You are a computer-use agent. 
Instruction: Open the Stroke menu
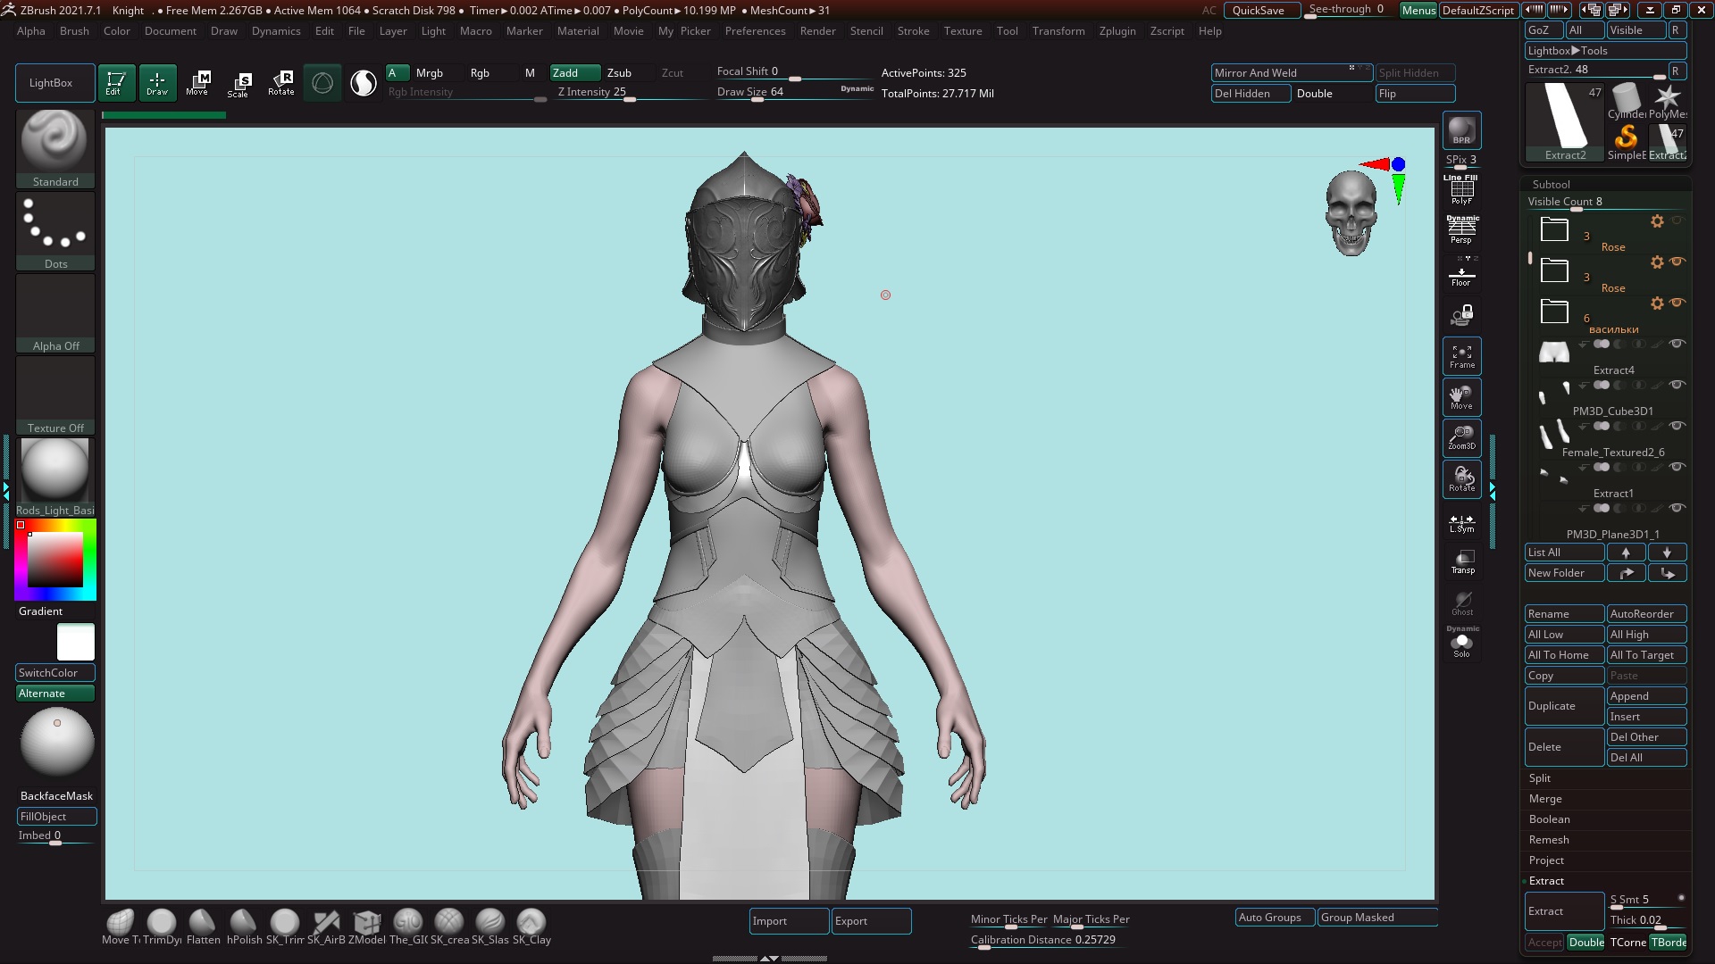point(913,31)
